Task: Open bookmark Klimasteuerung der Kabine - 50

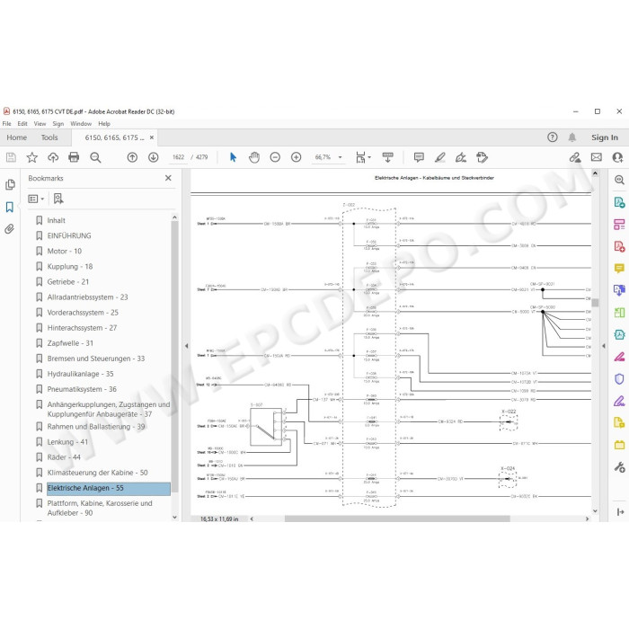Action: 97,473
